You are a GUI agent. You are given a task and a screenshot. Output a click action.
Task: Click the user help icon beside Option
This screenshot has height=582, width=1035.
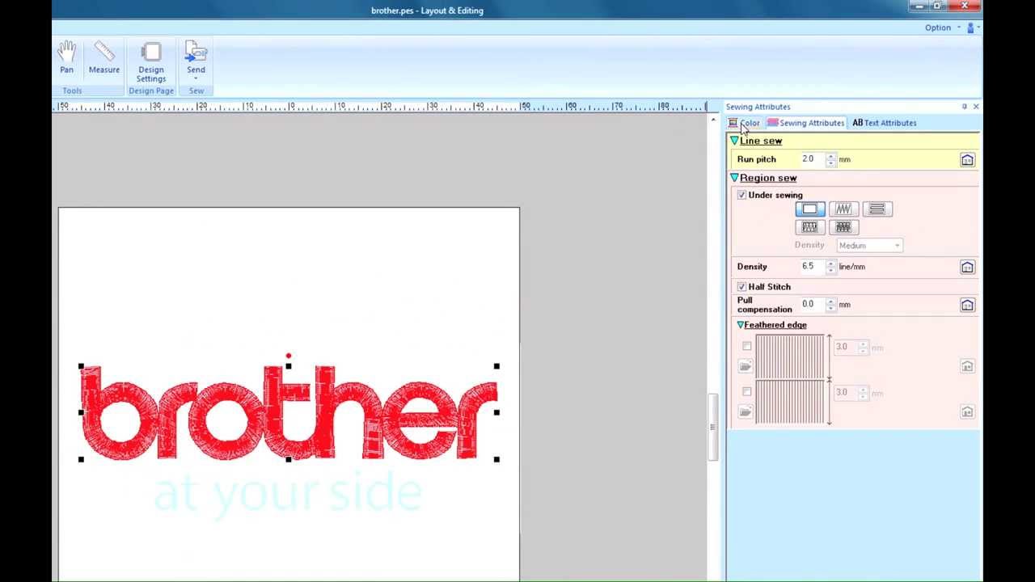point(971,27)
